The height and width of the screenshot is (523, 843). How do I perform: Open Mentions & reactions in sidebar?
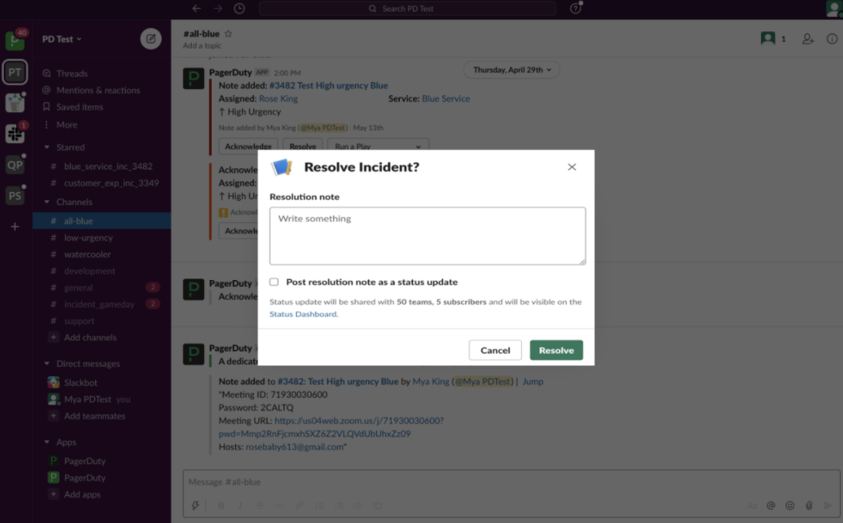[x=97, y=91]
